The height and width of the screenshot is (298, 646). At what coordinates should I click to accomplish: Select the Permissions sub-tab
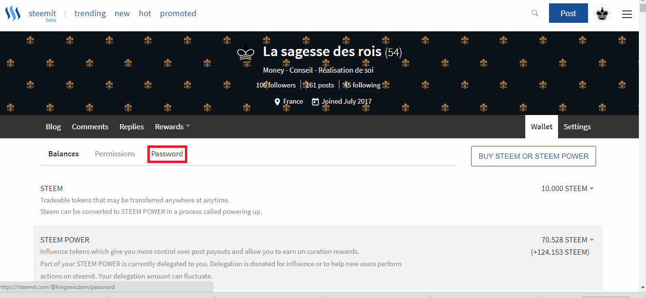(115, 154)
